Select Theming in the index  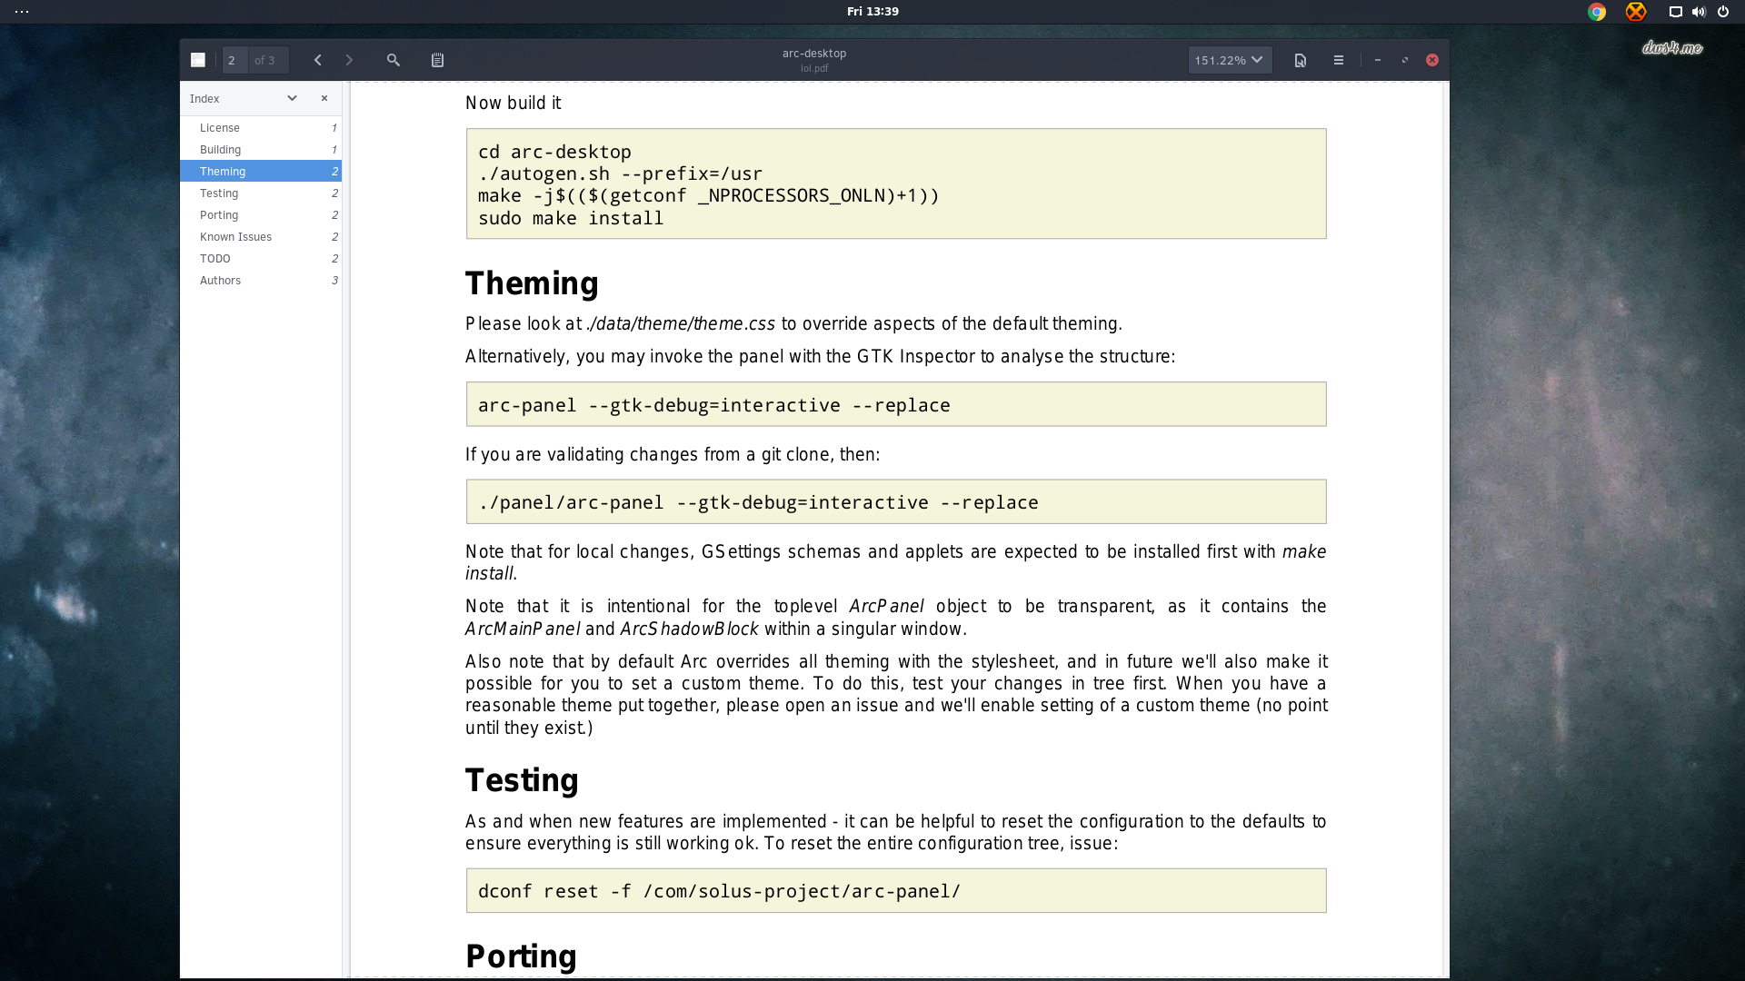pyautogui.click(x=261, y=172)
